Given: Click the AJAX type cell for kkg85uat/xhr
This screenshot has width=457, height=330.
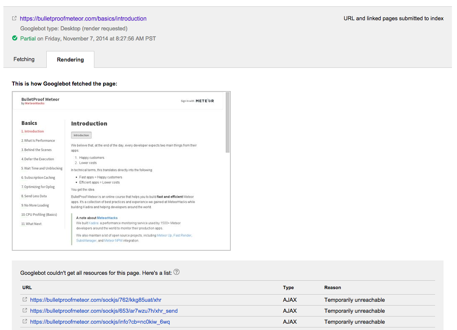Looking at the screenshot, I should point(290,300).
